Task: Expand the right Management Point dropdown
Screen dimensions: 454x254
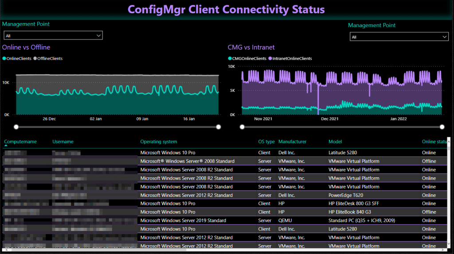Action: point(399,37)
